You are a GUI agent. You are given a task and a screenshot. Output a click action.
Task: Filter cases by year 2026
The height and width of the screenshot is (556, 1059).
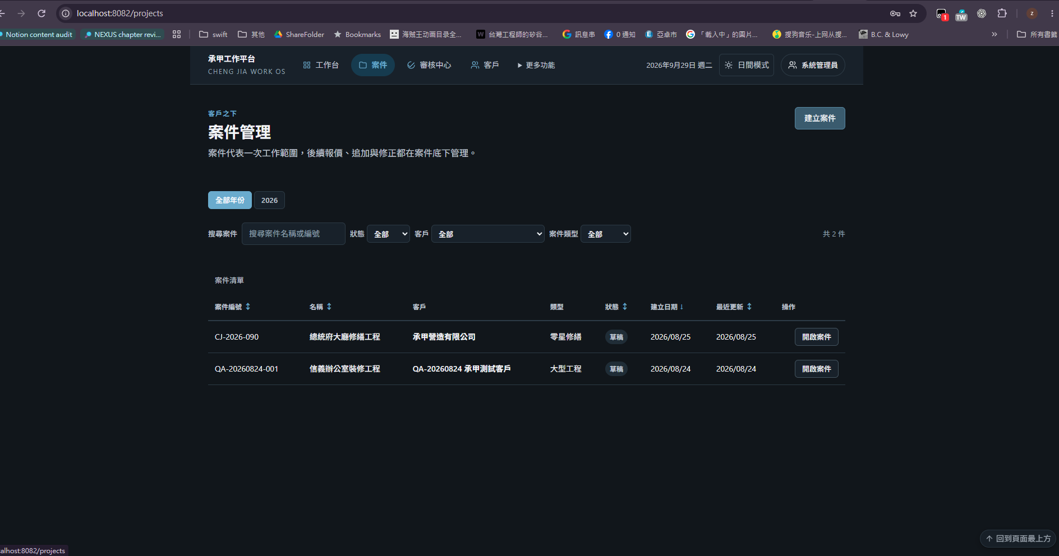click(269, 200)
